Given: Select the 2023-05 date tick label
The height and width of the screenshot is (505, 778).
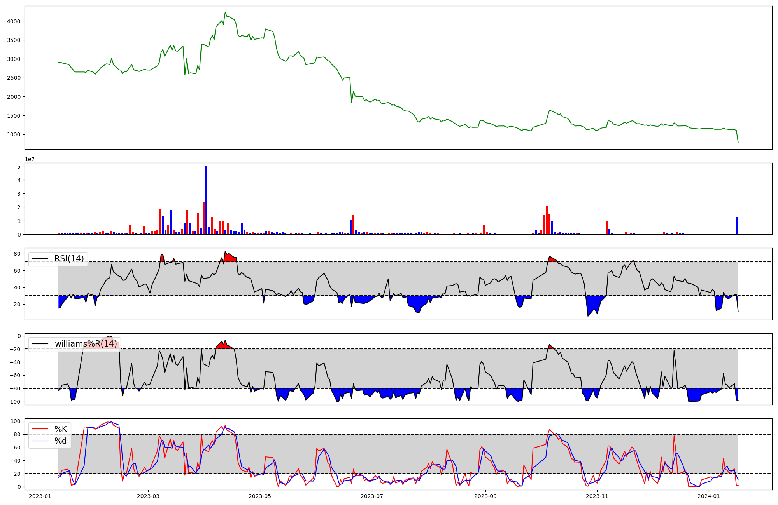Looking at the screenshot, I should coord(260,496).
